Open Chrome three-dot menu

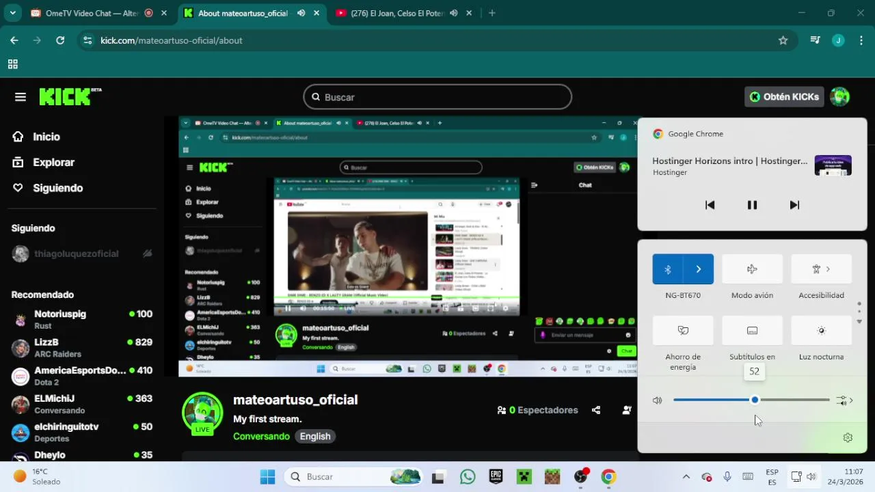(860, 40)
